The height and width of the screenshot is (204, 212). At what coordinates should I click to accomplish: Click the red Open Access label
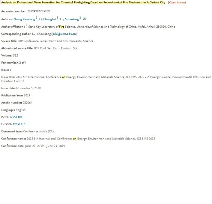177,2
